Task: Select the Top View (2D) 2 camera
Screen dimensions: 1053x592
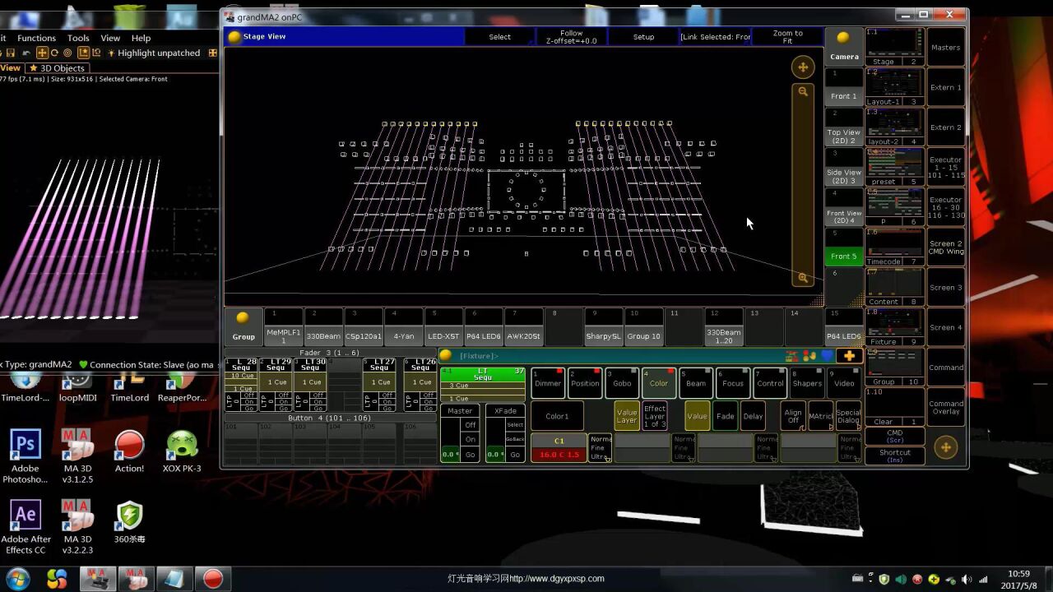Action: (x=844, y=127)
